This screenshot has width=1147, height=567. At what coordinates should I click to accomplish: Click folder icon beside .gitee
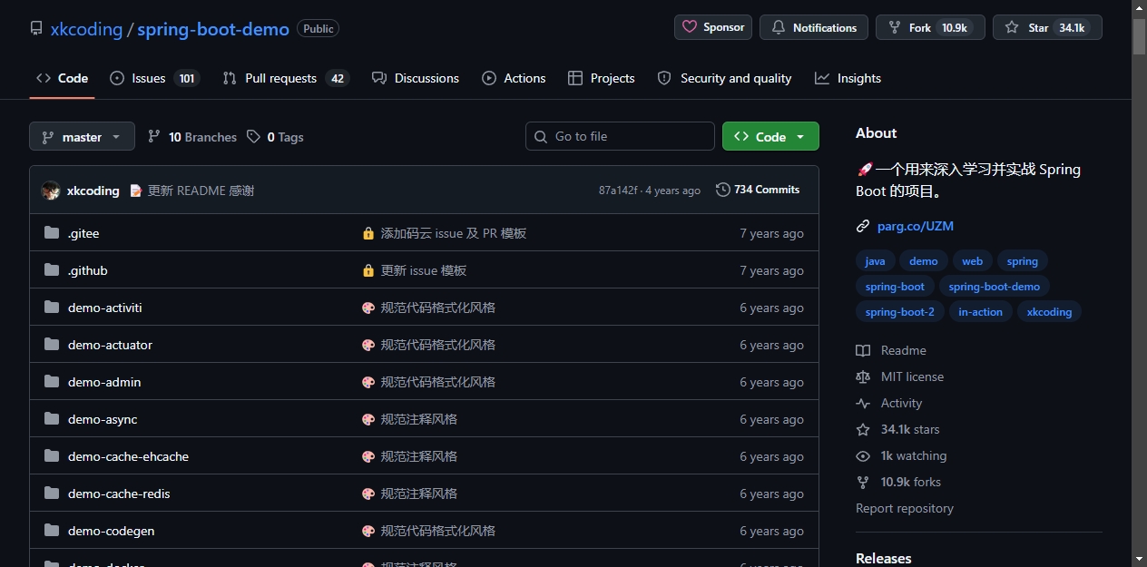(52, 233)
